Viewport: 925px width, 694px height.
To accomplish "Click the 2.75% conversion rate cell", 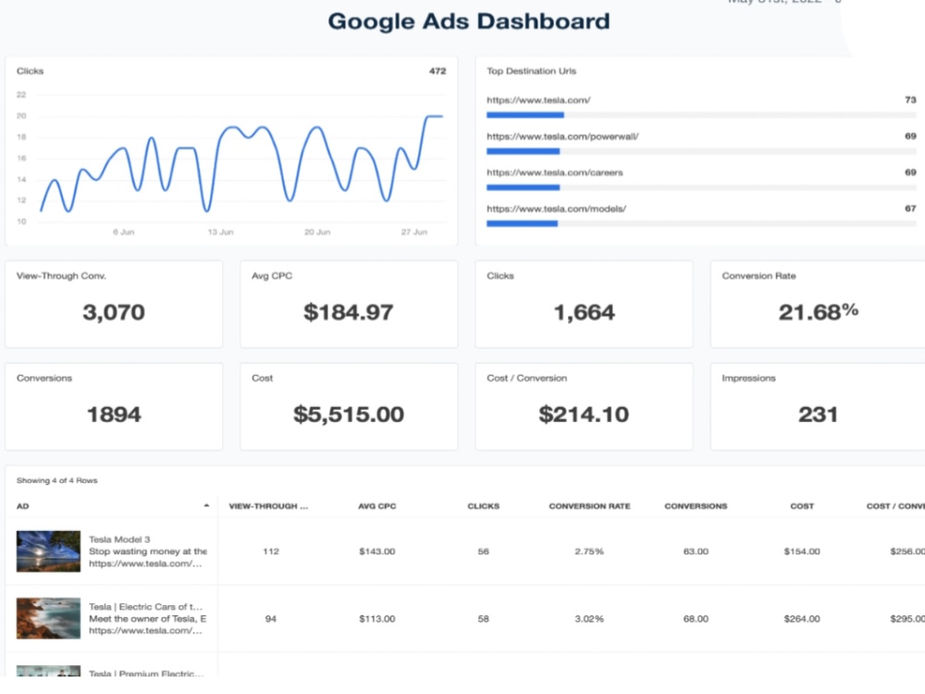I will [589, 551].
